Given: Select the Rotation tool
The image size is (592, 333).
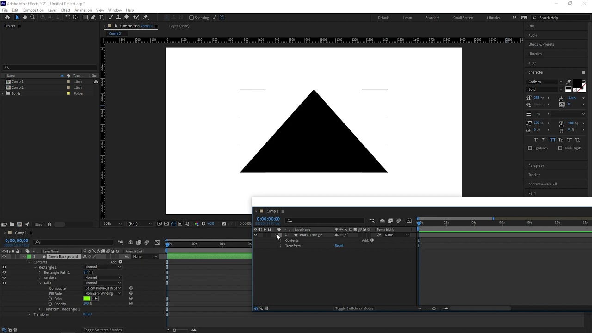Looking at the screenshot, I should [x=68, y=17].
